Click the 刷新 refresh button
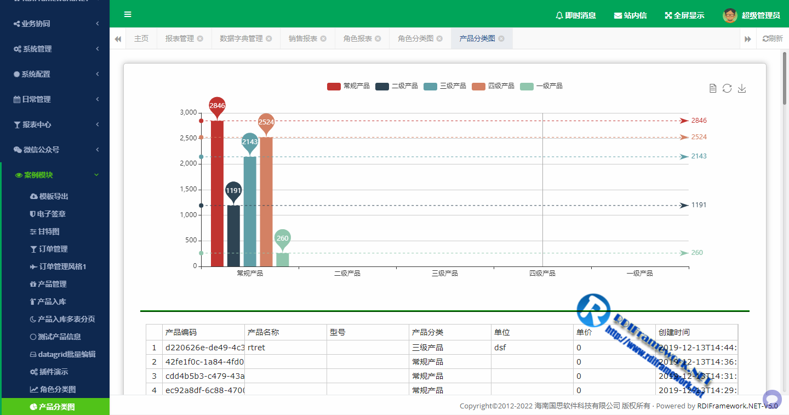Screen dimensions: 789x415 tap(773, 38)
